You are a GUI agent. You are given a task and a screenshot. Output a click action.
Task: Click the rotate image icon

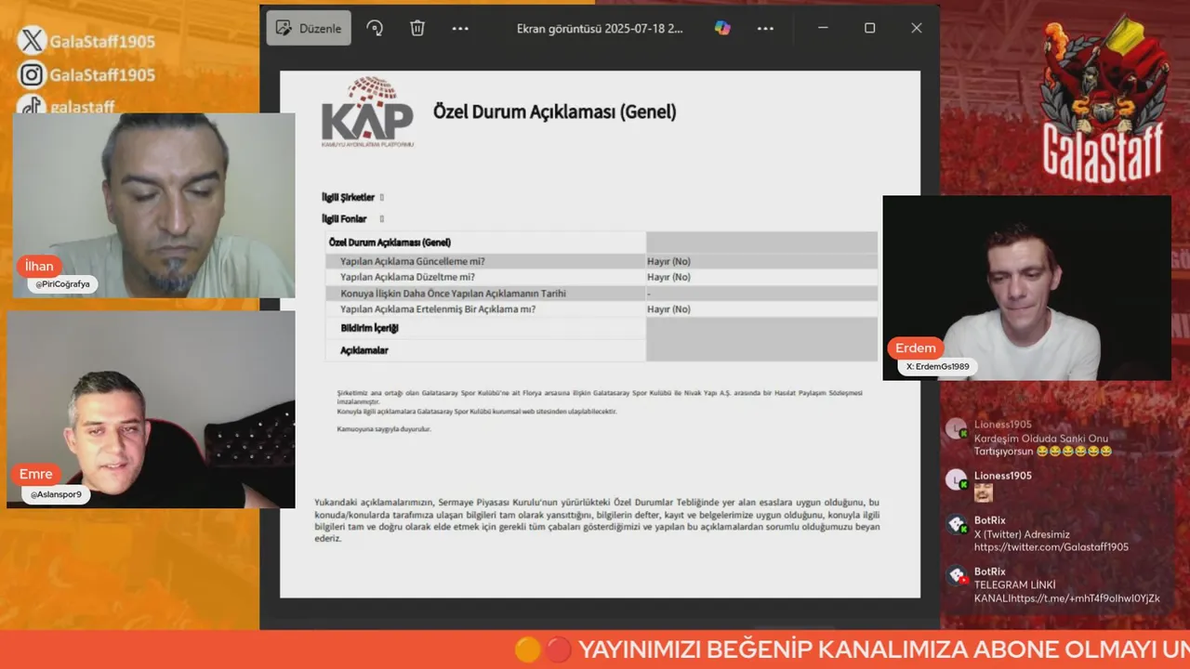point(376,28)
